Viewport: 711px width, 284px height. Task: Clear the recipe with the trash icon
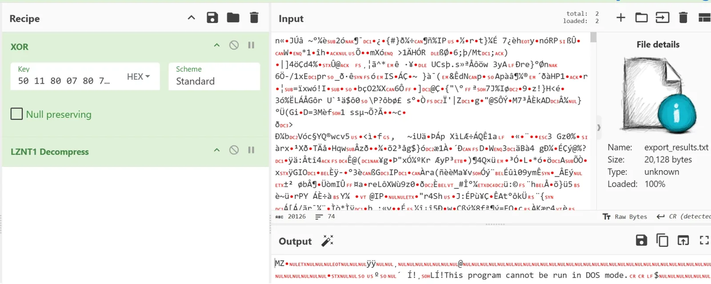(x=254, y=18)
